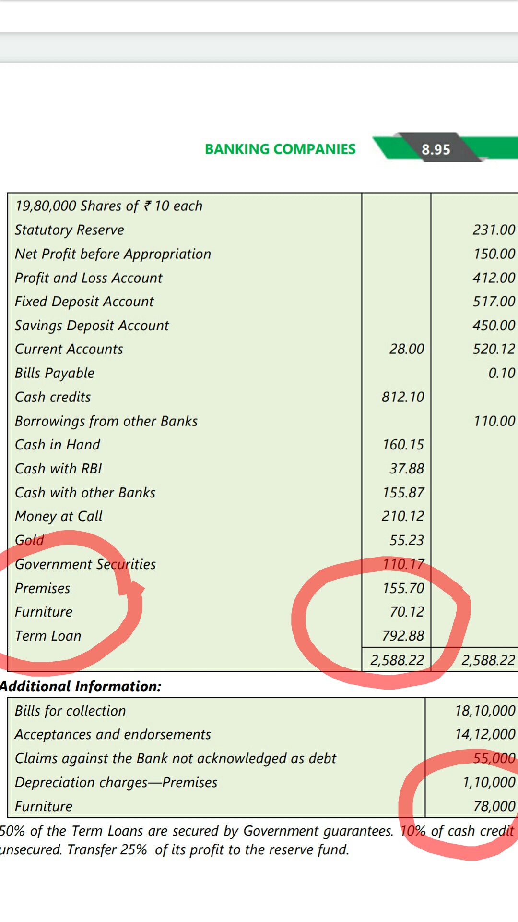Select the Depreciation charges—Premises label
Screen dimensions: 518x922
[x=116, y=782]
